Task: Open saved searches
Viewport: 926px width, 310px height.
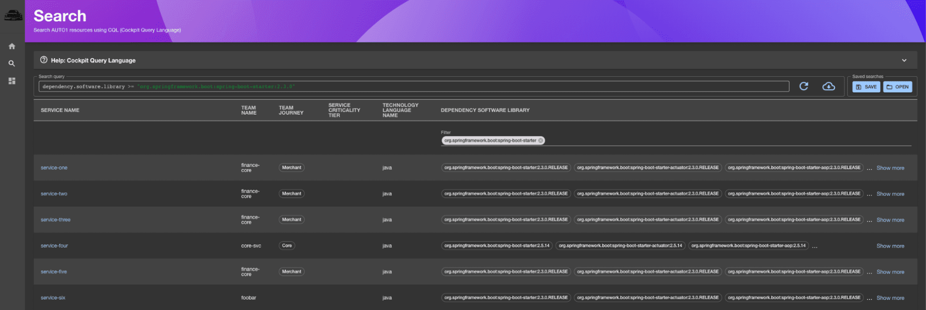Action: pyautogui.click(x=897, y=87)
